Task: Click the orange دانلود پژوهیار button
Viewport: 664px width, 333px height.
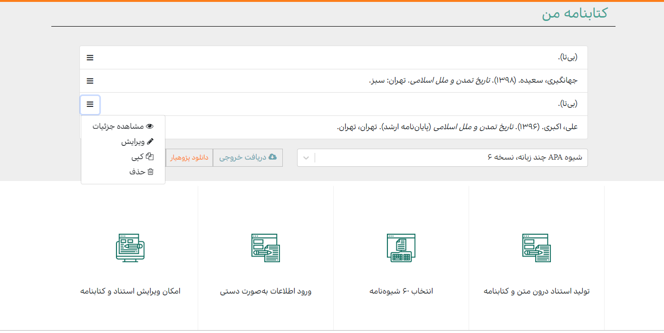Action: pos(189,158)
